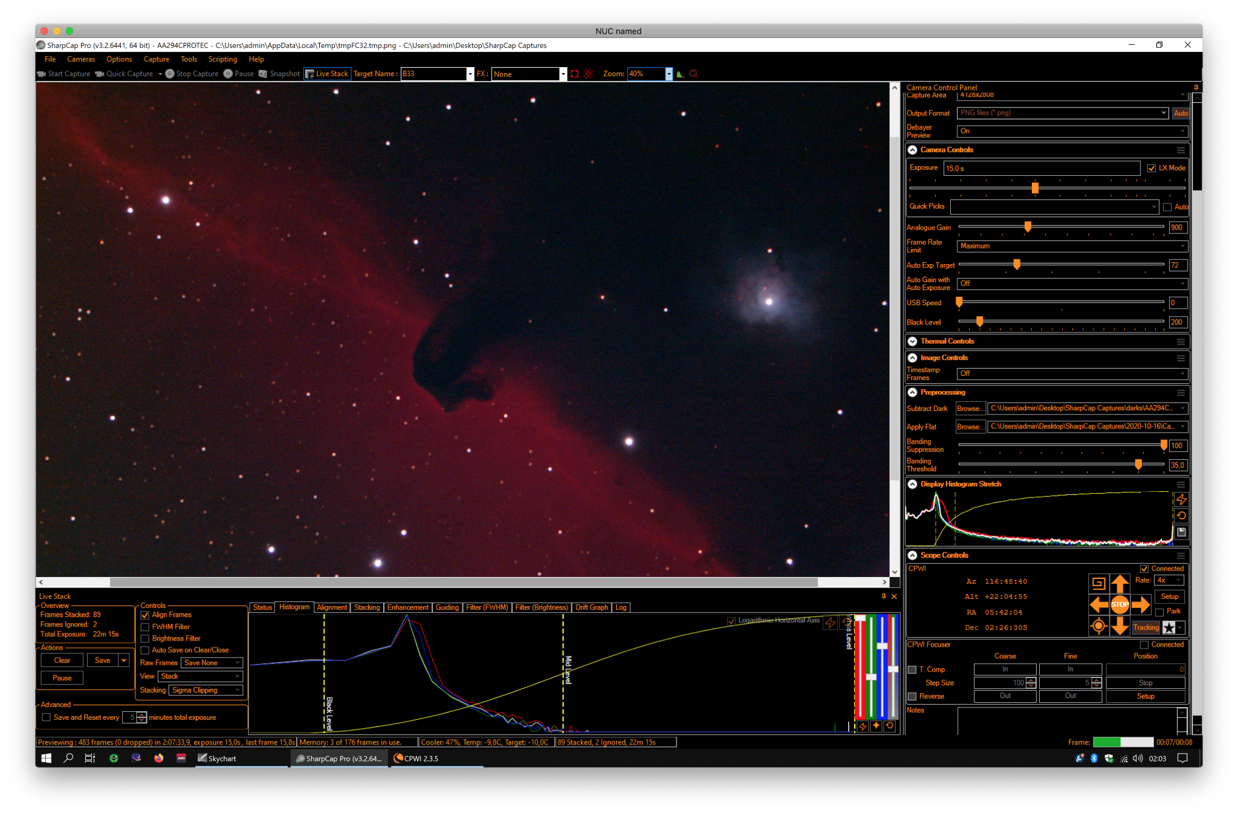Open the Tools menu
The height and width of the screenshot is (814, 1238).
click(x=189, y=59)
